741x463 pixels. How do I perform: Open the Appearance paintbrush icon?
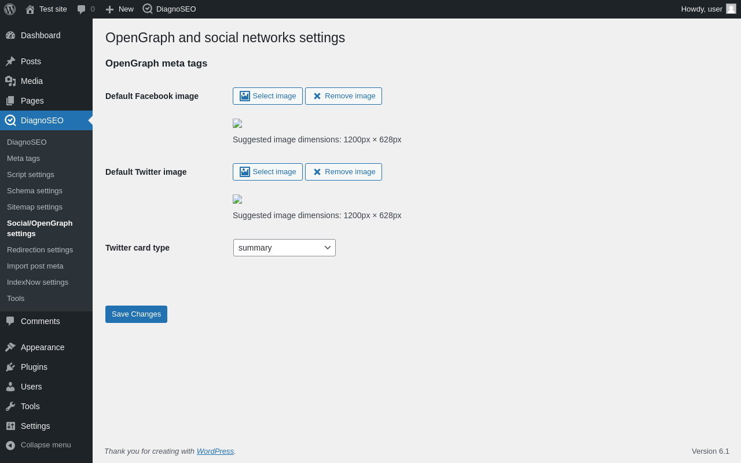coord(10,347)
